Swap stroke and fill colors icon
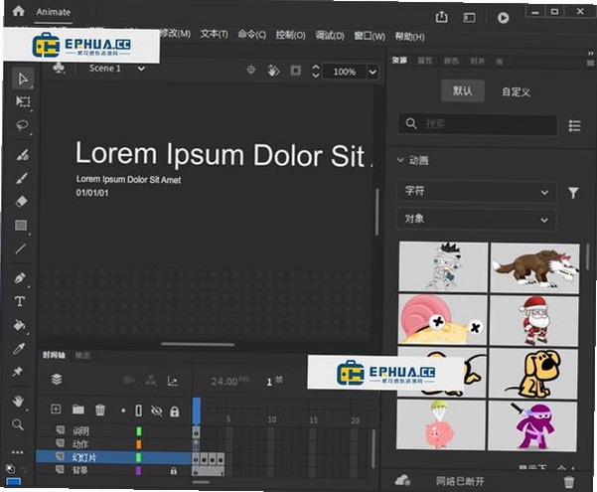The image size is (597, 492). [24, 469]
